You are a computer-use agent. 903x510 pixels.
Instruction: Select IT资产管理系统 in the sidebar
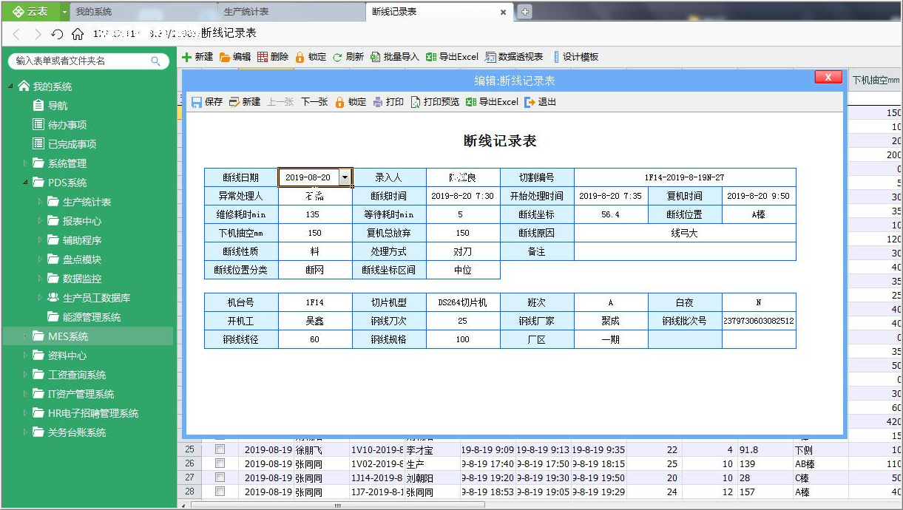pos(81,394)
